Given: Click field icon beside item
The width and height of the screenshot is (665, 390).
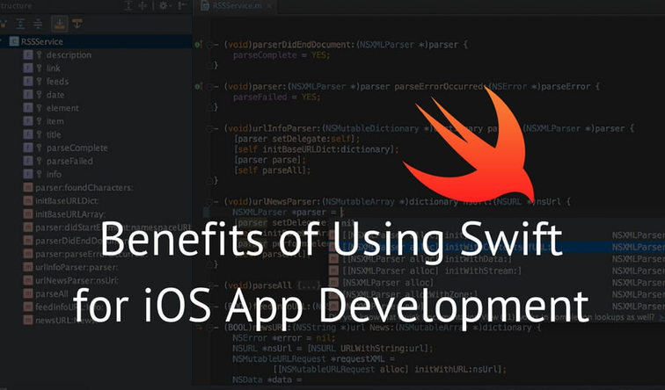Looking at the screenshot, I should pyautogui.click(x=28, y=121).
